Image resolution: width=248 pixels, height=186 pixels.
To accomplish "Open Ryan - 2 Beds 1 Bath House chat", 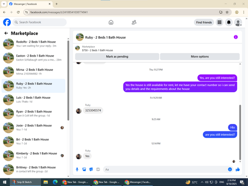I will [x=34, y=114].
